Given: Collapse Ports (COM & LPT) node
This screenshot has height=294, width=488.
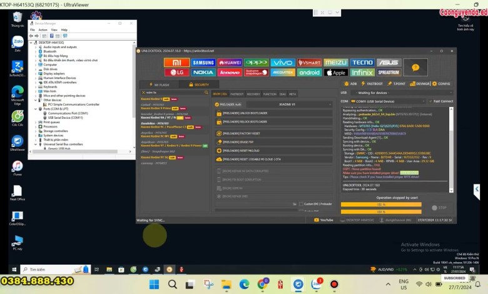Looking at the screenshot, I should point(36,109).
